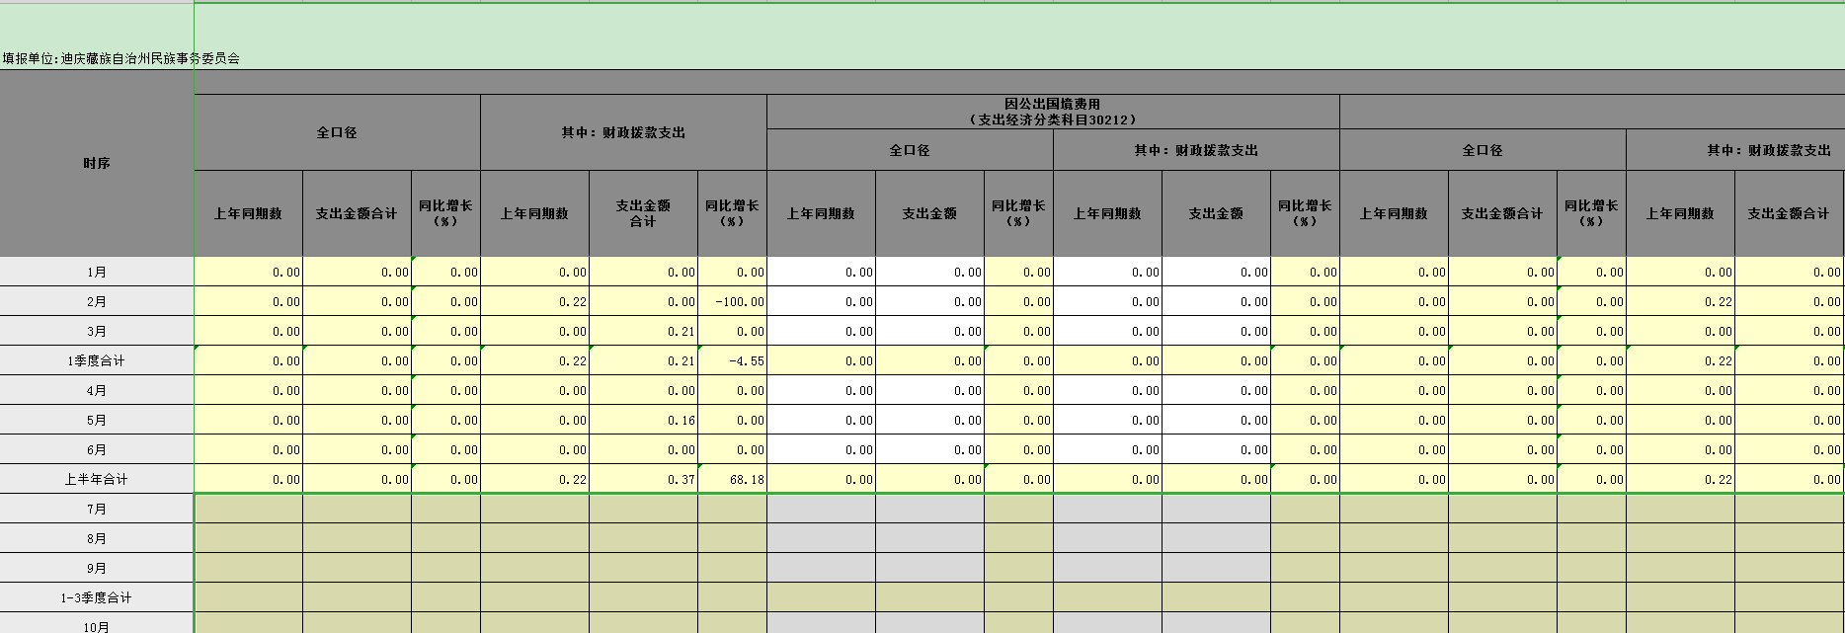Click the cell showing -4.55
The image size is (1845, 633).
point(732,360)
